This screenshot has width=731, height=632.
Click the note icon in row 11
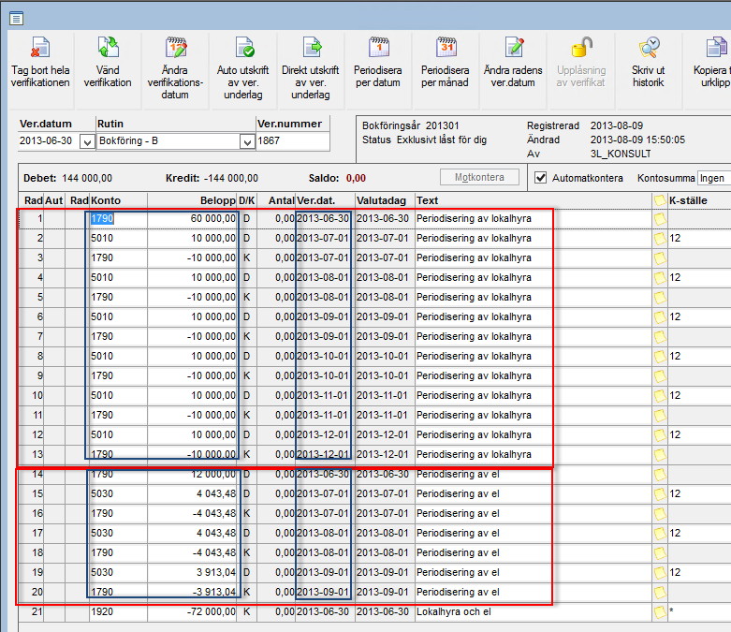point(660,415)
